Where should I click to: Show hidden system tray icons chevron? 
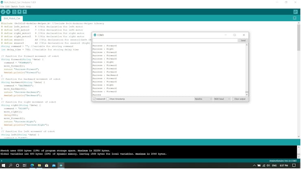[x=254, y=166]
